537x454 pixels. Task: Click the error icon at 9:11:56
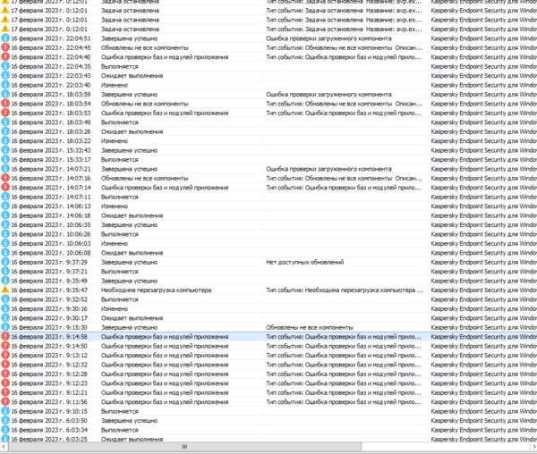coord(5,401)
